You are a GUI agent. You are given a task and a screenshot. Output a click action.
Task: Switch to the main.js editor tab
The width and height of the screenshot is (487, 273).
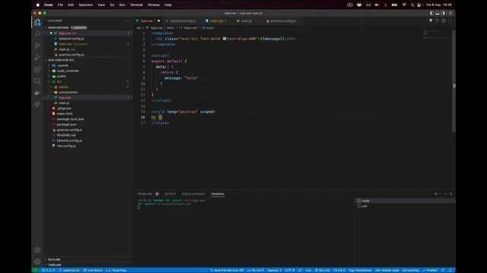[247, 20]
